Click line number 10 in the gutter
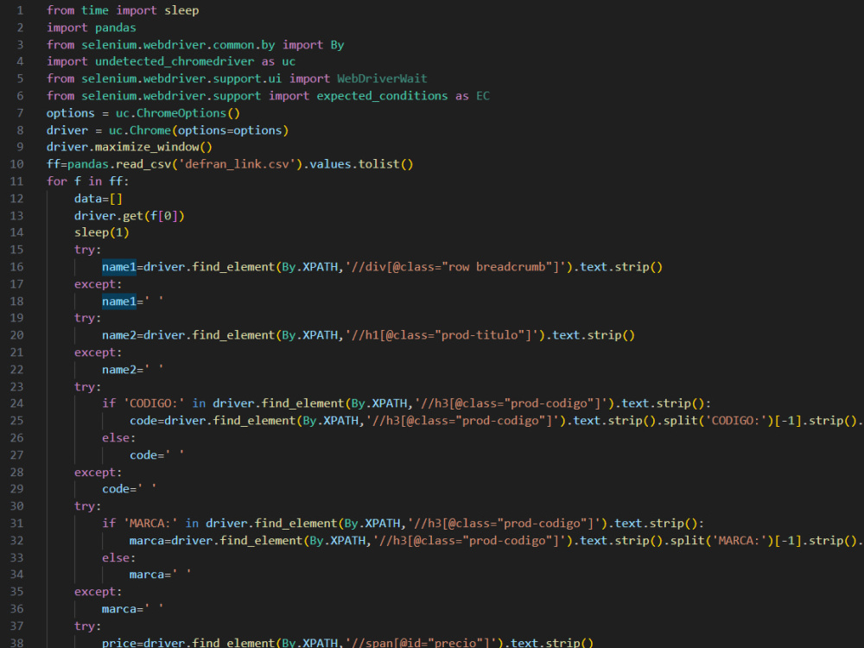The width and height of the screenshot is (864, 648). click(16, 164)
